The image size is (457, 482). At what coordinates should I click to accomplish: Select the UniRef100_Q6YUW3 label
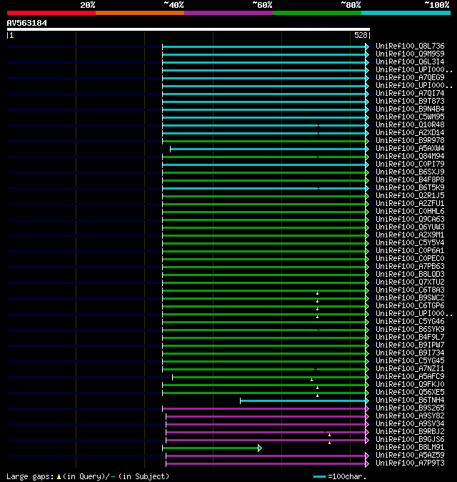coord(410,227)
